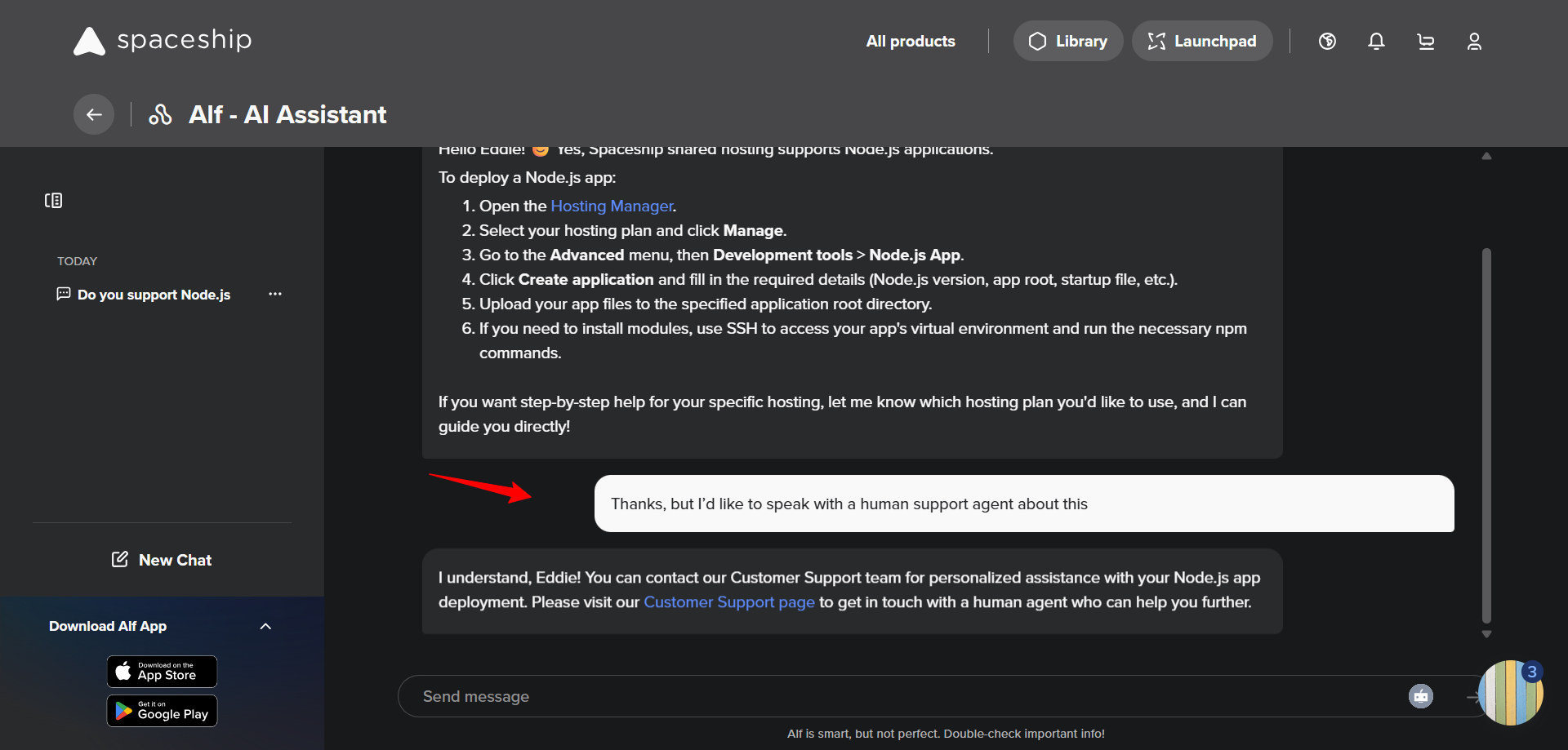Open the floating chat widget badge
Image resolution: width=1568 pixels, height=750 pixels.
[x=1510, y=693]
